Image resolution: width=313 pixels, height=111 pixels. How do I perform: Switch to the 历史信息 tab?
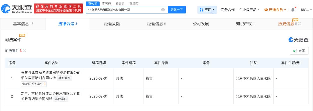(286, 24)
